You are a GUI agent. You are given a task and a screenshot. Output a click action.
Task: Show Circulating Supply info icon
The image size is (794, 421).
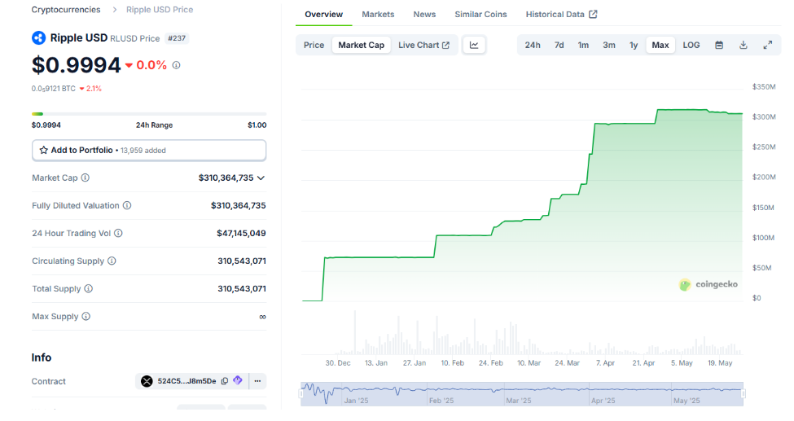pos(112,261)
